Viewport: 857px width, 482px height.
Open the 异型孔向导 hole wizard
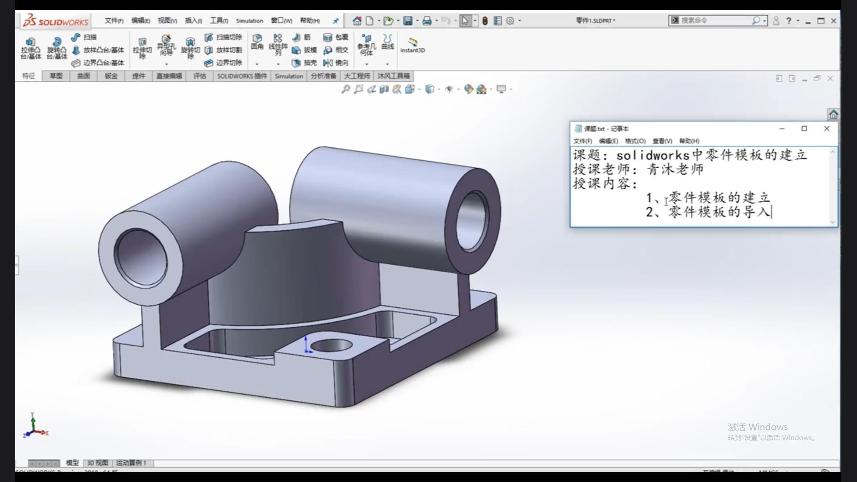166,45
